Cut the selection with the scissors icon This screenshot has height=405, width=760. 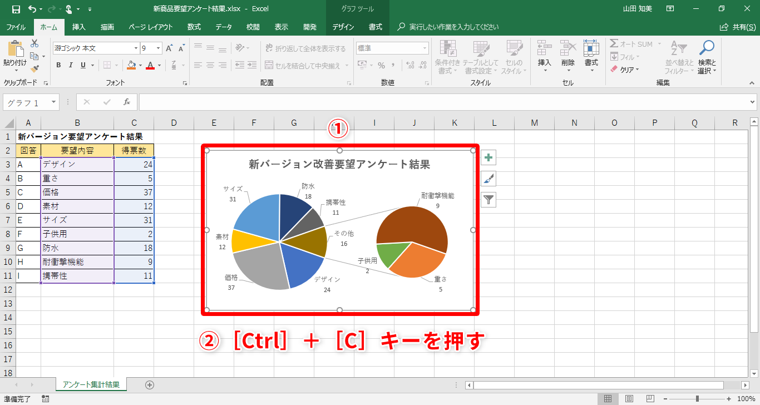[34, 43]
